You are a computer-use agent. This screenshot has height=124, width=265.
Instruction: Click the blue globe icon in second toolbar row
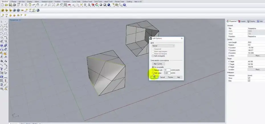(x=38, y=10)
